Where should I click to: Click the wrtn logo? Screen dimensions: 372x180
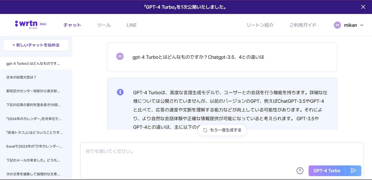pyautogui.click(x=26, y=25)
